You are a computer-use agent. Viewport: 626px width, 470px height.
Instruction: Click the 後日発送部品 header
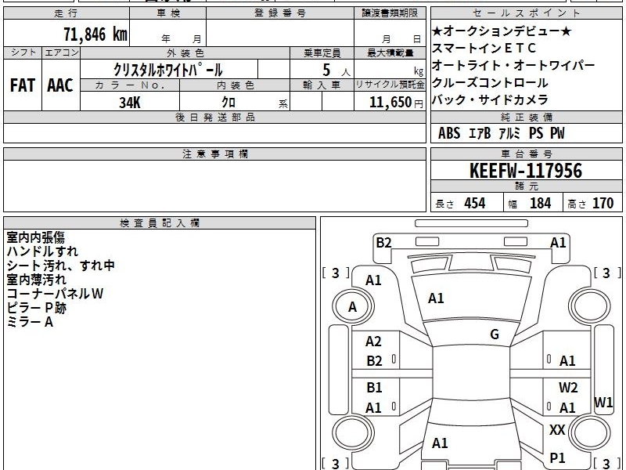(x=214, y=117)
